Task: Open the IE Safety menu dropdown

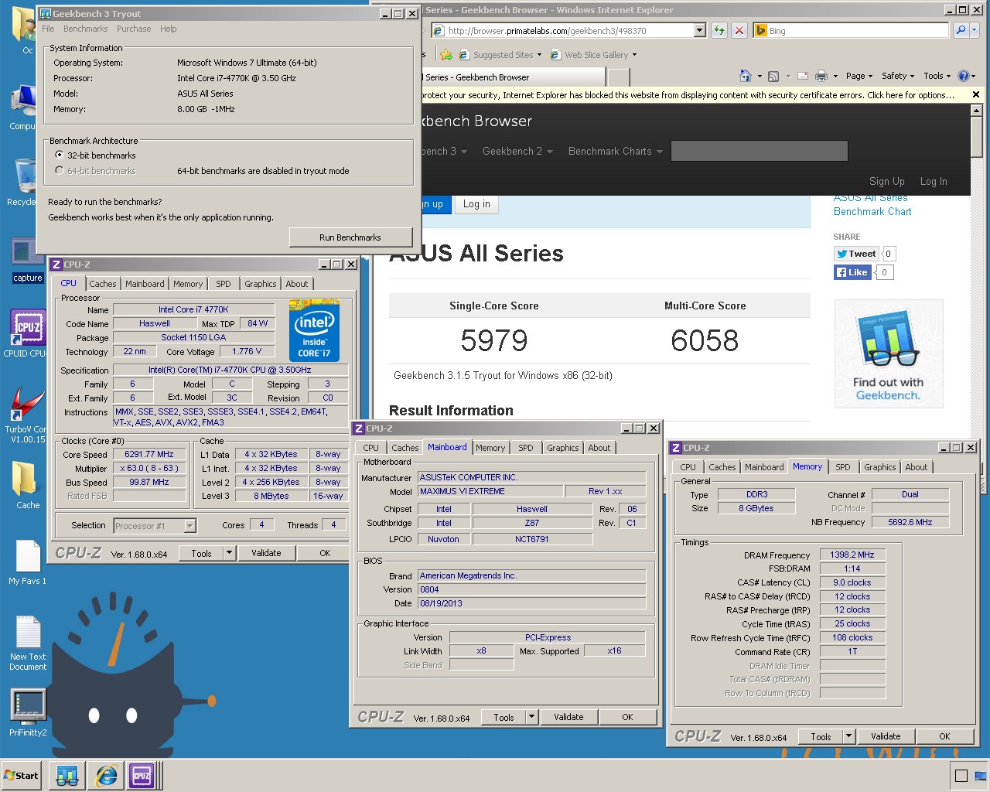Action: click(898, 76)
